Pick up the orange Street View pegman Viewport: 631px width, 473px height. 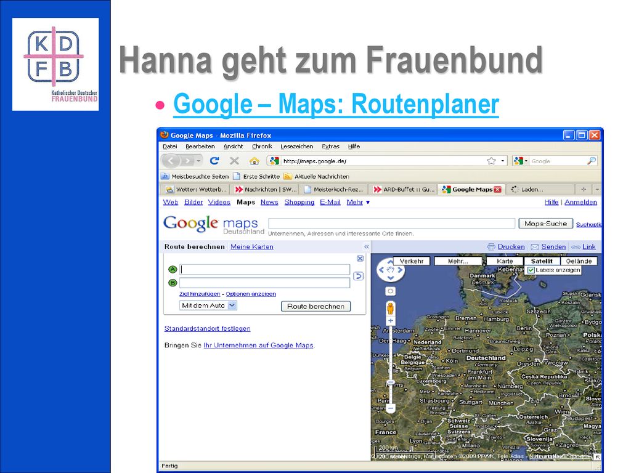390,309
